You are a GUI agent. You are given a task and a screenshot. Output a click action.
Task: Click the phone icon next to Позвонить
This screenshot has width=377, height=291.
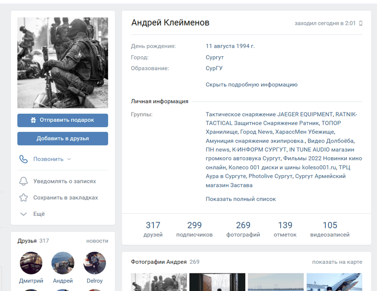pos(23,159)
